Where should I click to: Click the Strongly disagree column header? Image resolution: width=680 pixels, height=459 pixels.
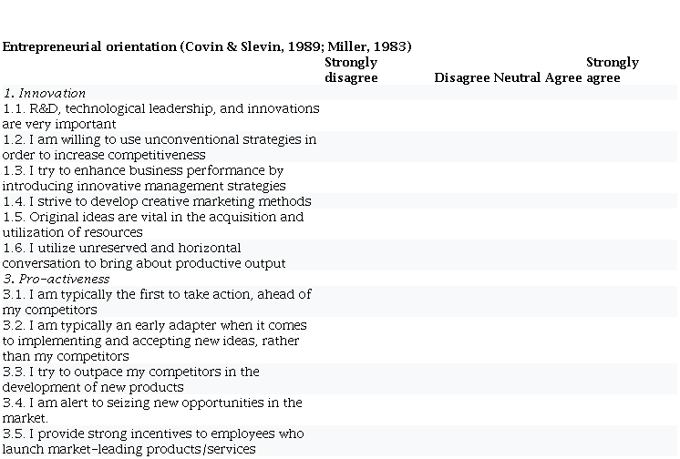[351, 70]
